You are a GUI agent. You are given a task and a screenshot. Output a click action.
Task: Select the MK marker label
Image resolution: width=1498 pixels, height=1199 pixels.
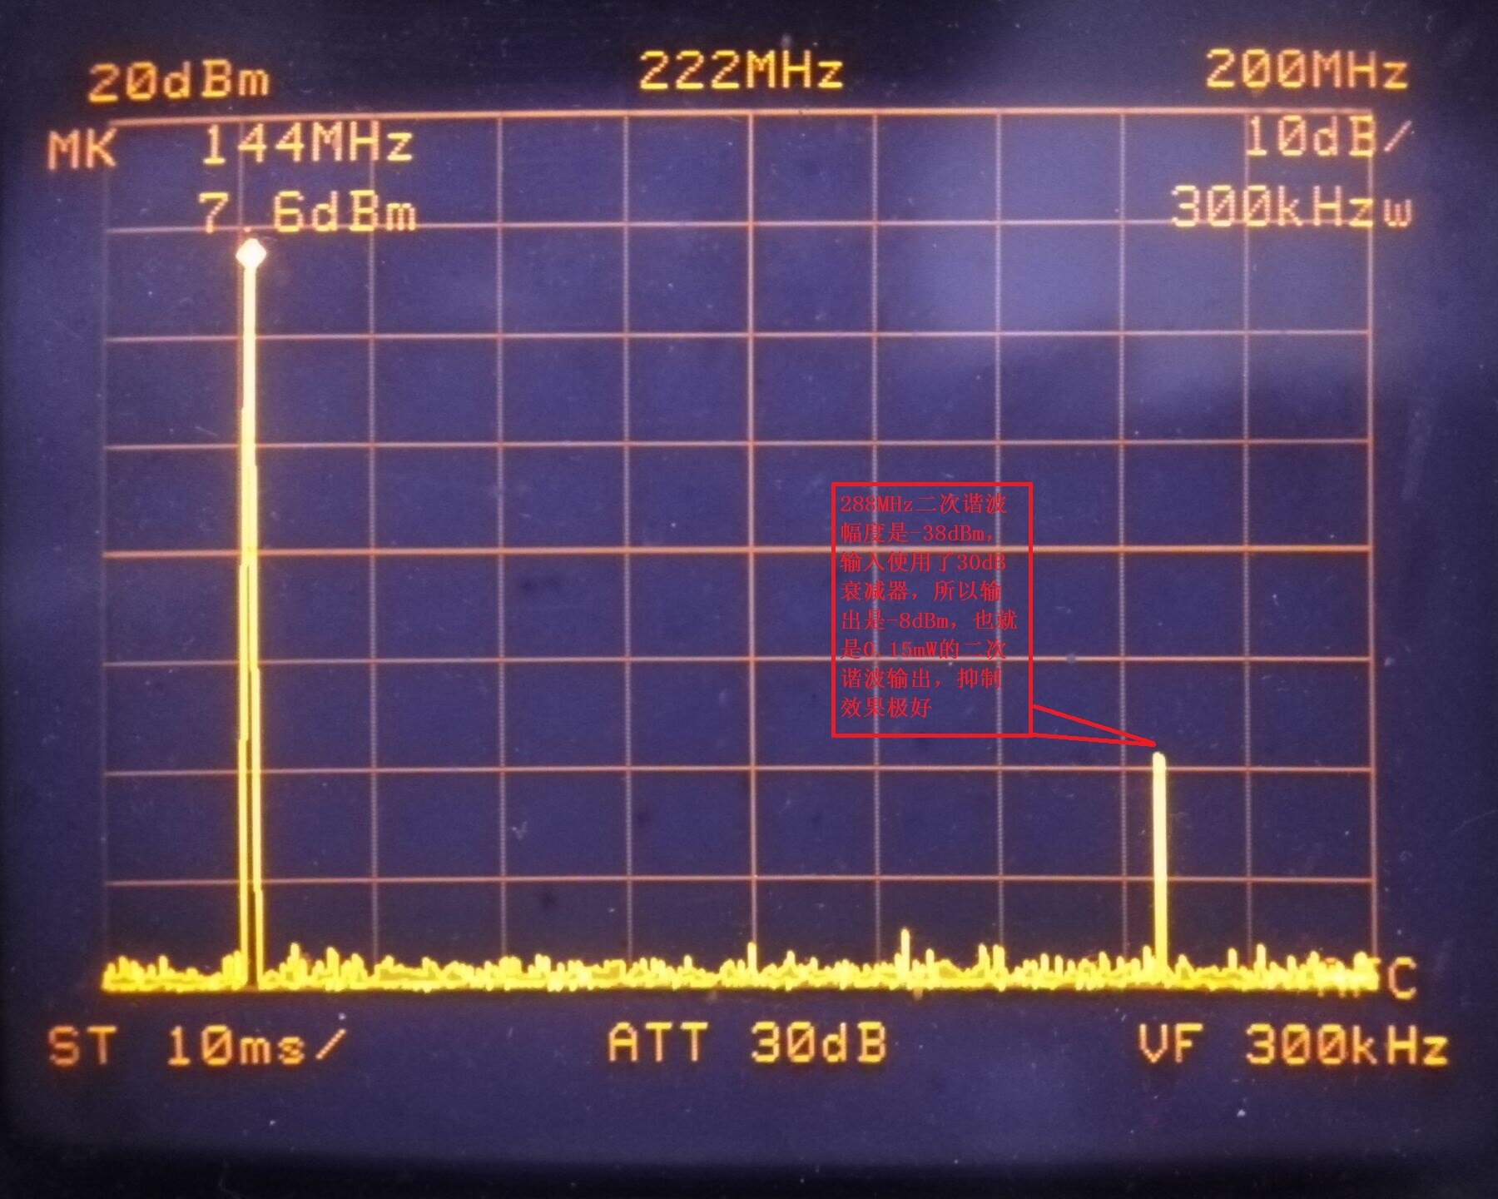tap(82, 152)
